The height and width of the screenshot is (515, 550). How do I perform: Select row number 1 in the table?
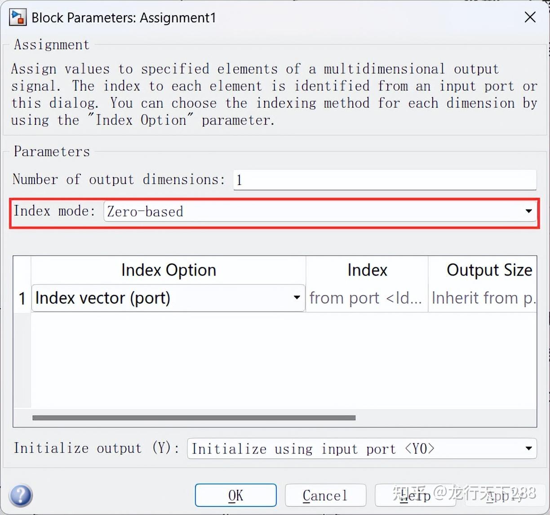22,298
